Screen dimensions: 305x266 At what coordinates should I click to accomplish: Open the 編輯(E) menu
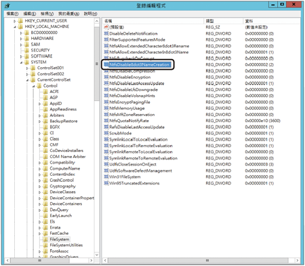click(30, 14)
